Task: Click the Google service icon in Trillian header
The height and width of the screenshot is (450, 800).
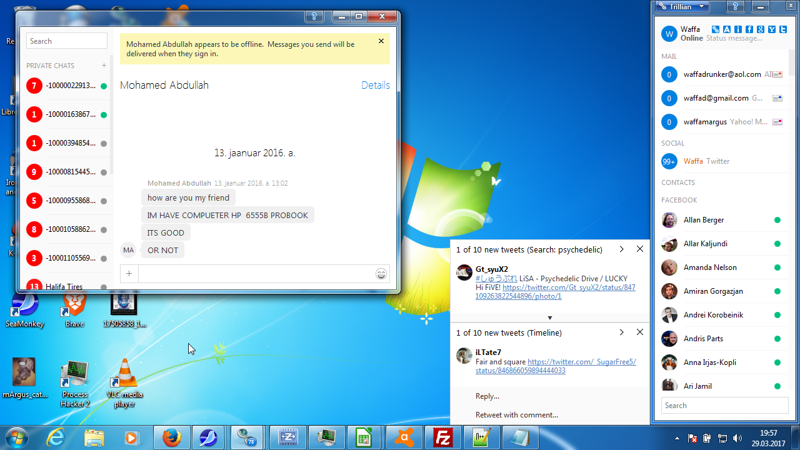Action: [x=761, y=29]
